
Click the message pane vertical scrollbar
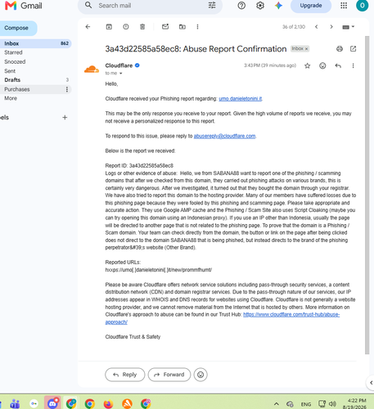pyautogui.click(x=367, y=195)
